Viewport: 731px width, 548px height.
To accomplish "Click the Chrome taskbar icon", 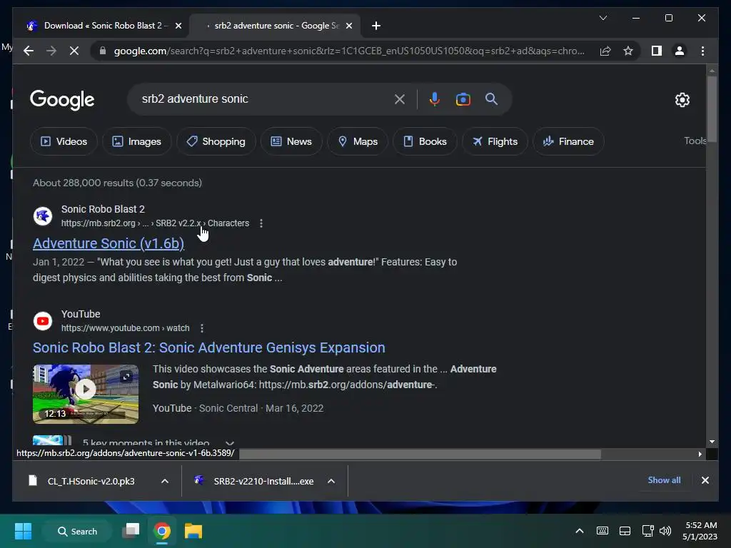I will [162, 531].
